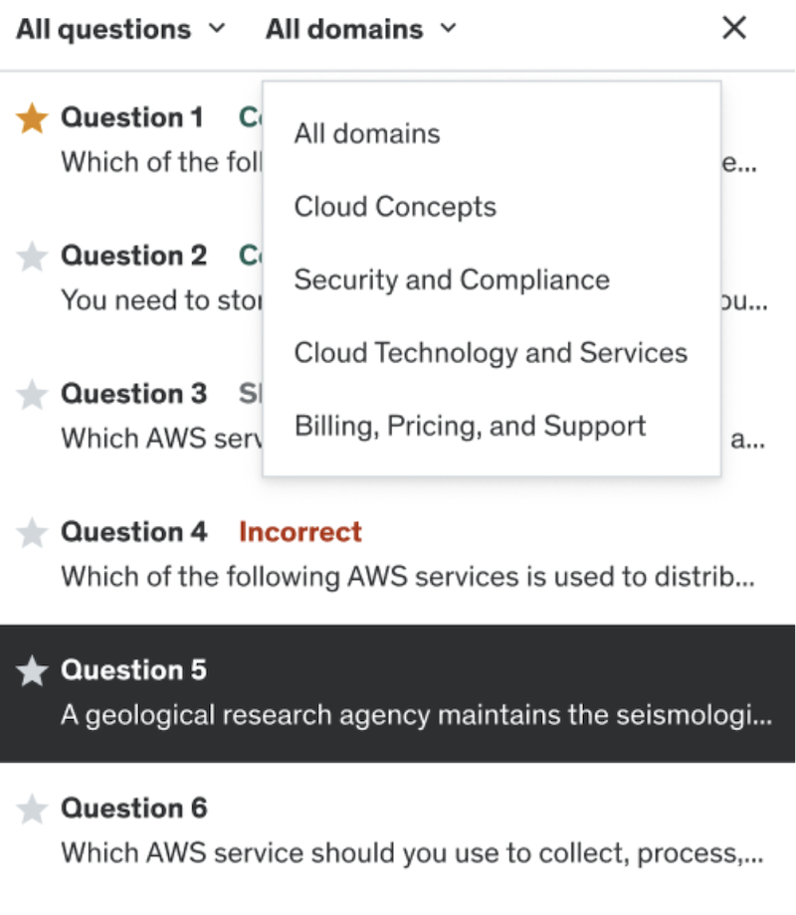Star Question 6 using its star icon

pos(32,810)
